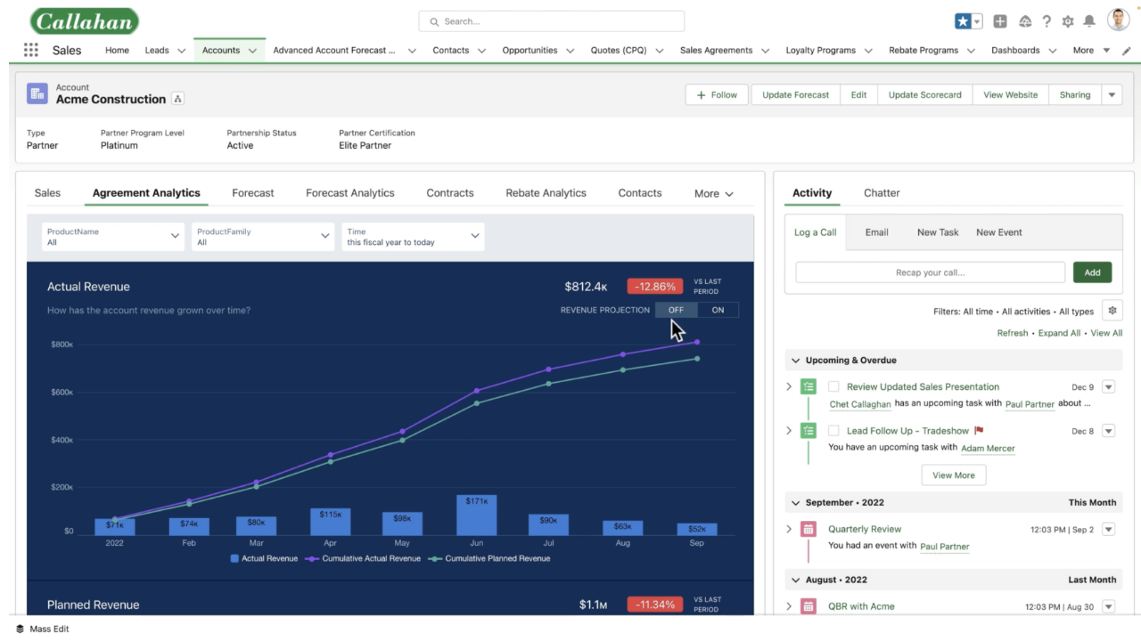The image size is (1141, 641).
Task: Click the red flag on Lead Follow Up
Action: coord(979,431)
